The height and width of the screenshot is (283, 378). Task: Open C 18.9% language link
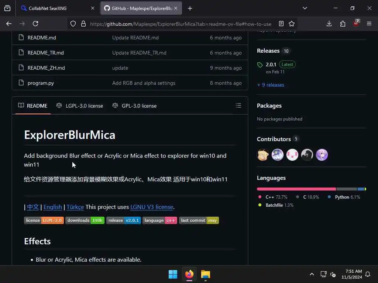coord(307,197)
